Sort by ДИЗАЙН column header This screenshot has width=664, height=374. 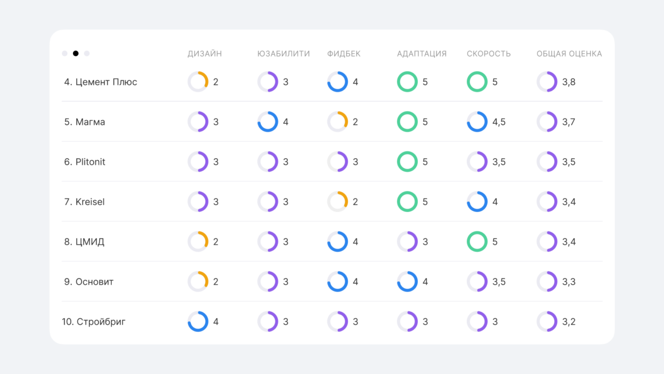point(204,54)
